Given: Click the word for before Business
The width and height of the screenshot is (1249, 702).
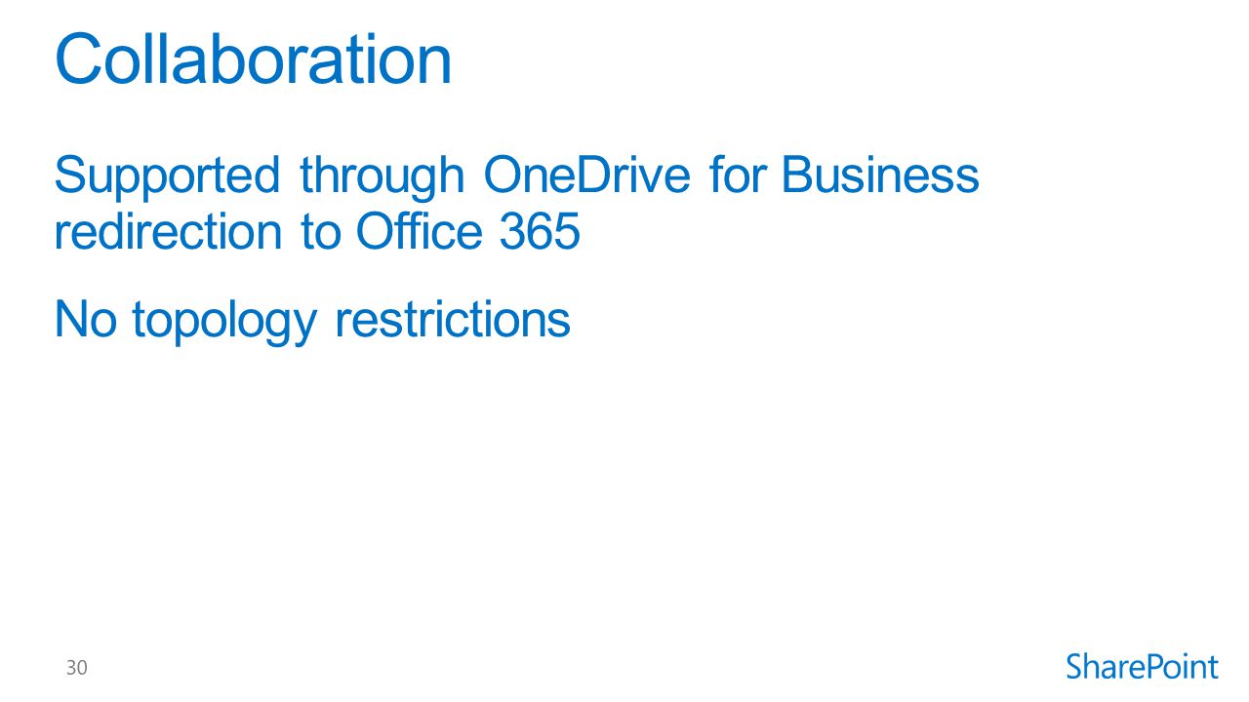Looking at the screenshot, I should [x=738, y=175].
